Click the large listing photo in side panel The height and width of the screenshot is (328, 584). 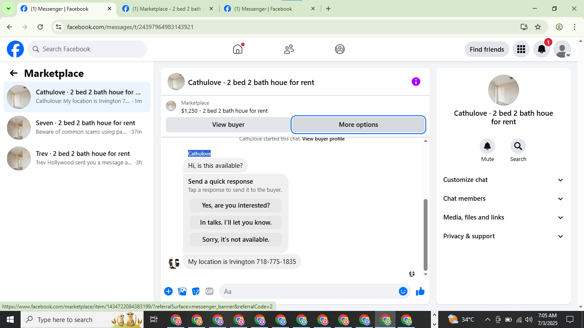pyautogui.click(x=504, y=90)
